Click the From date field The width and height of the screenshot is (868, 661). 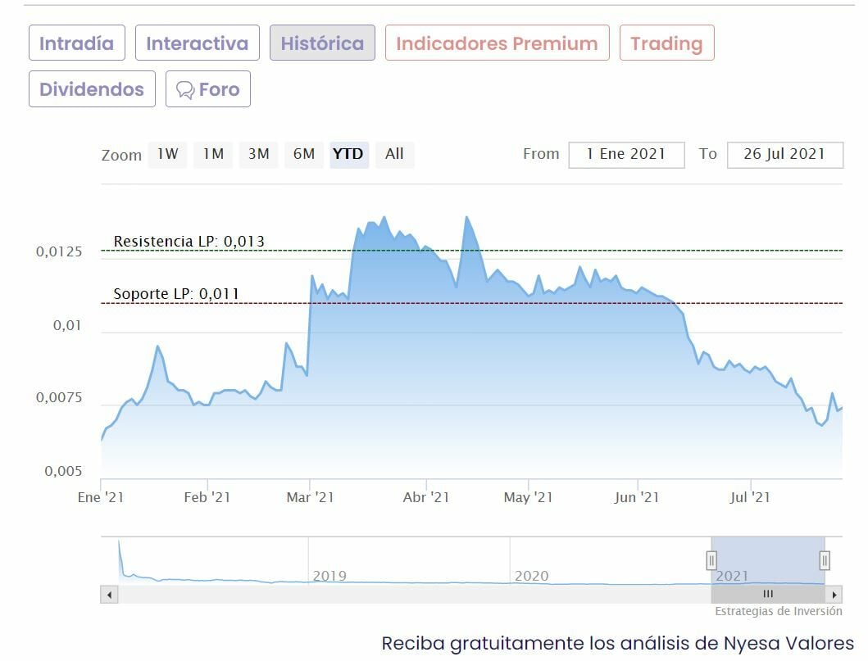626,154
